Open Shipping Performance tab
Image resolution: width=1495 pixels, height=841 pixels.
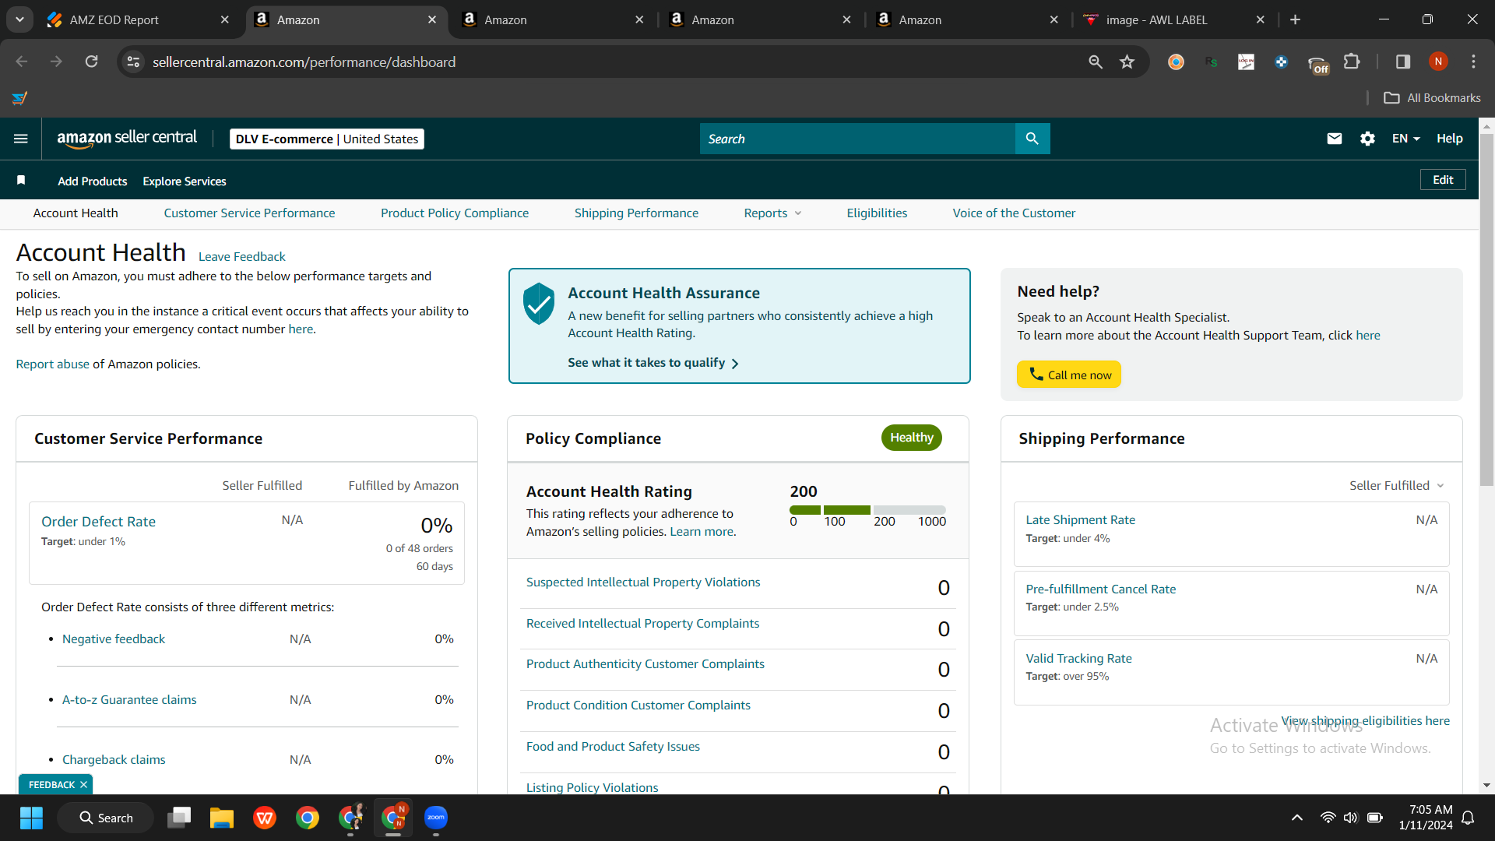click(636, 213)
